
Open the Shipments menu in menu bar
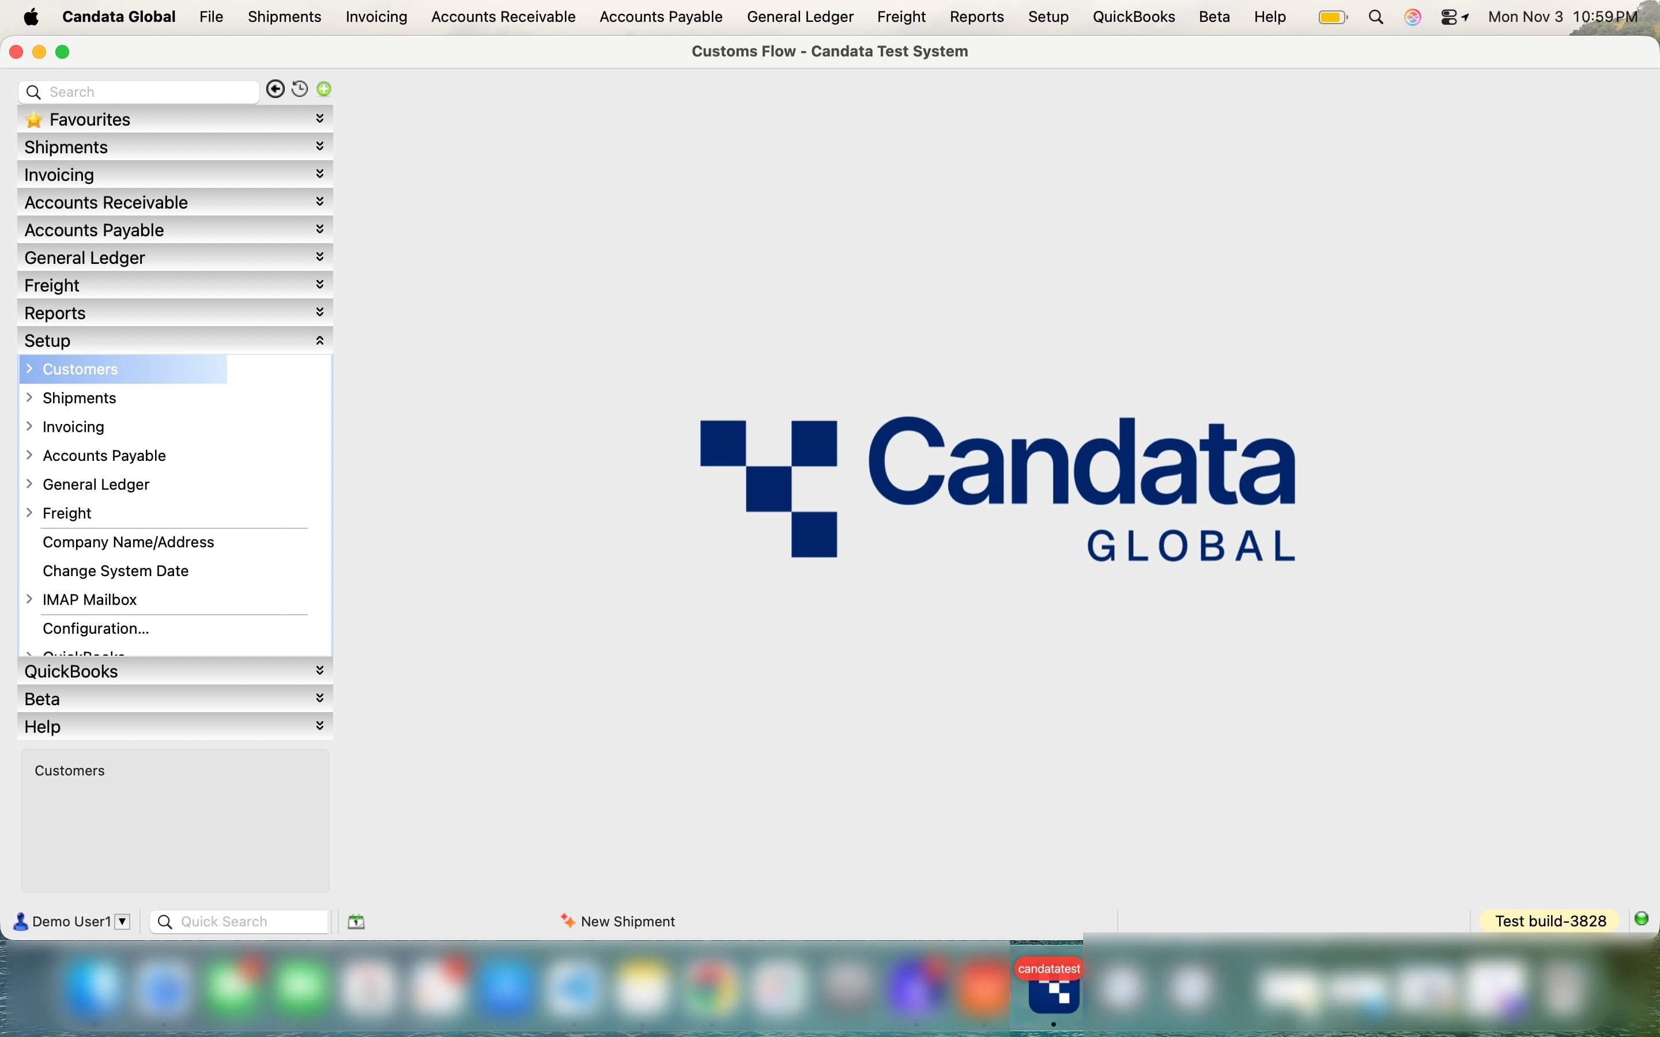[285, 17]
